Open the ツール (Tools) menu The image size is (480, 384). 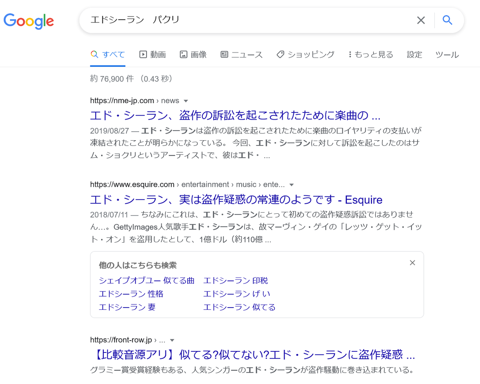pos(447,54)
